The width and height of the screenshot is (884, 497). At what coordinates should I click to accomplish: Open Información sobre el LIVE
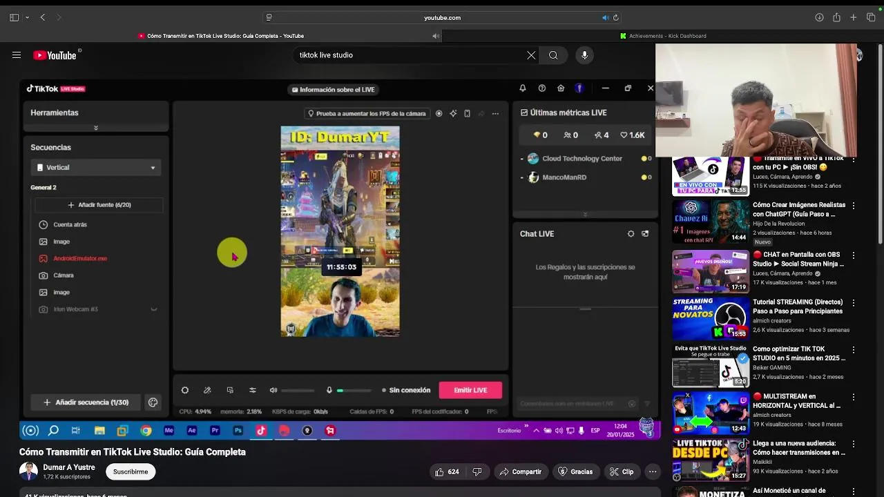tap(333, 89)
